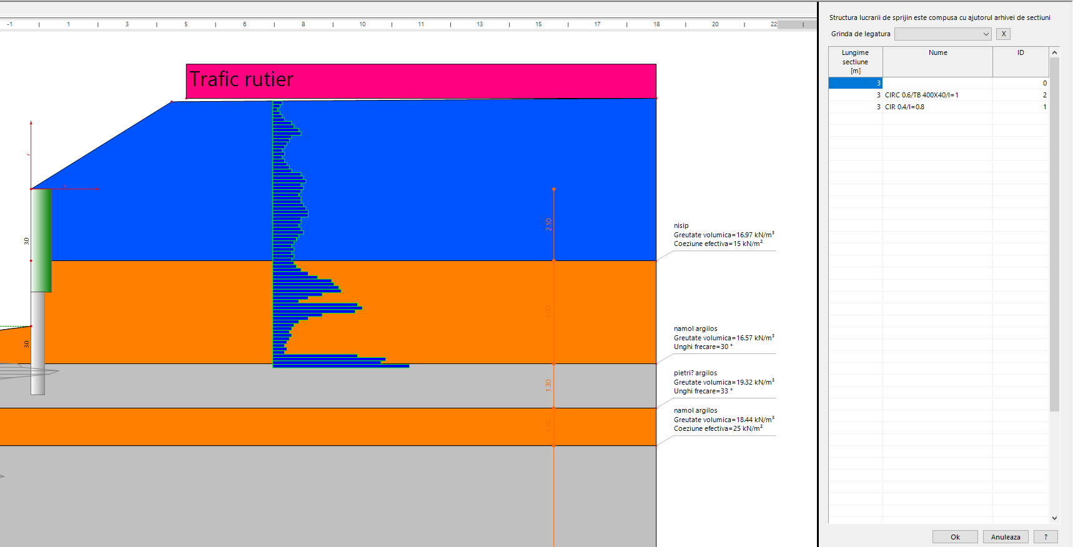The width and height of the screenshot is (1073, 547).
Task: Click the X button beside Grinda de legatura
Action: pos(1003,34)
